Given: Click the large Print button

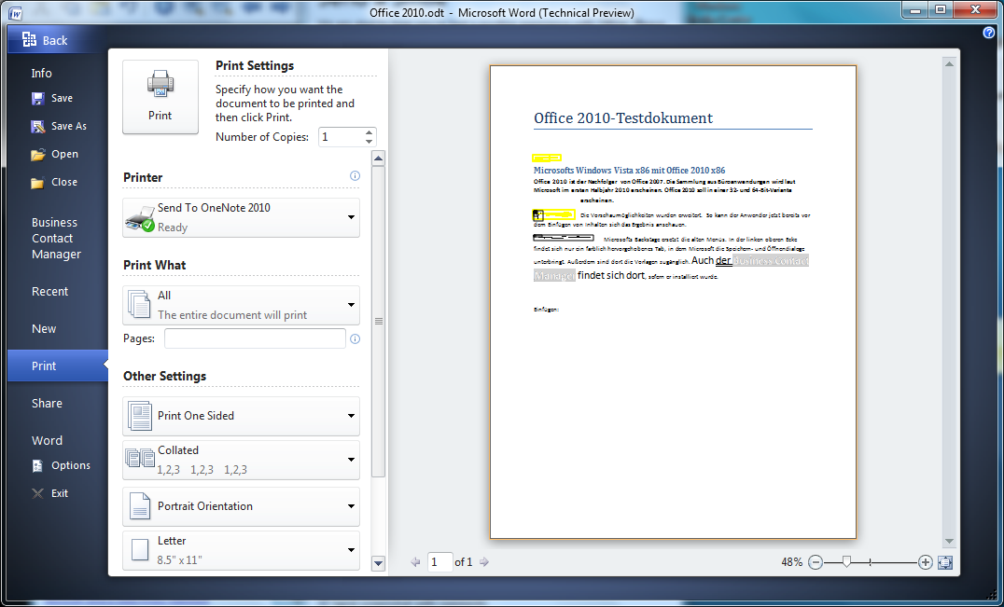Looking at the screenshot, I should tap(160, 96).
